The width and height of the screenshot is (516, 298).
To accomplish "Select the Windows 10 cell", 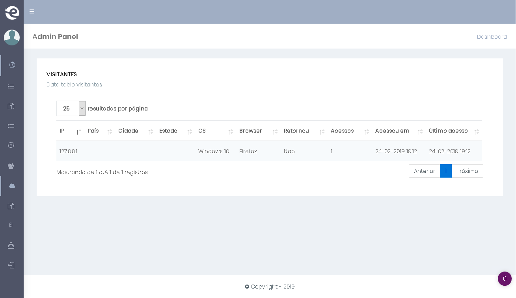I will 216,152.
